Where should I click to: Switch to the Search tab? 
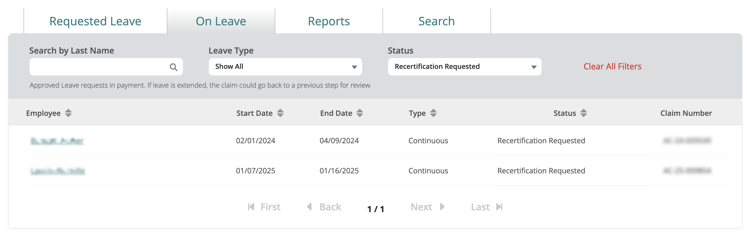click(436, 21)
